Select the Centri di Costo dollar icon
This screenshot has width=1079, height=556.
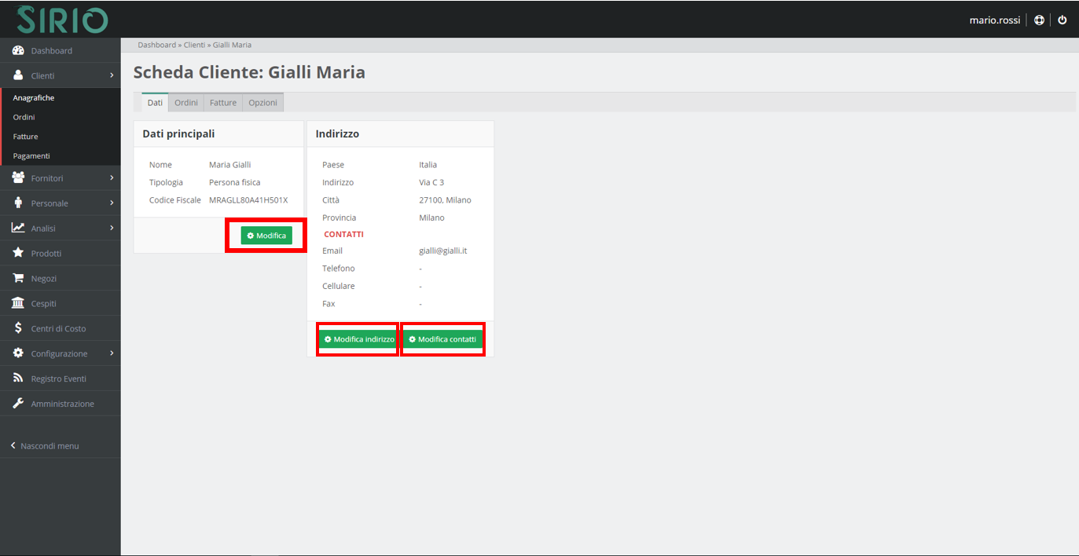tap(17, 328)
